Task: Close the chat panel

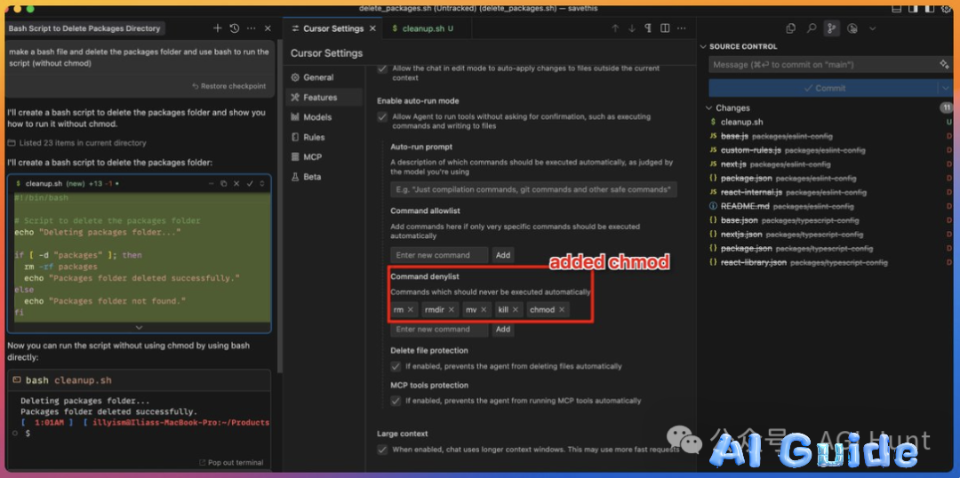Action: [x=268, y=28]
